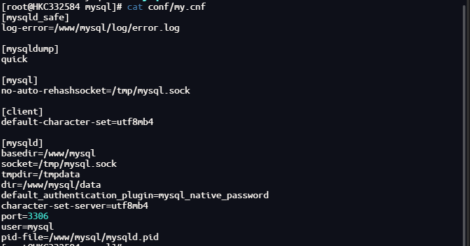Click the [mysqld] section header
Screen dimensions: 470x246
22,143
